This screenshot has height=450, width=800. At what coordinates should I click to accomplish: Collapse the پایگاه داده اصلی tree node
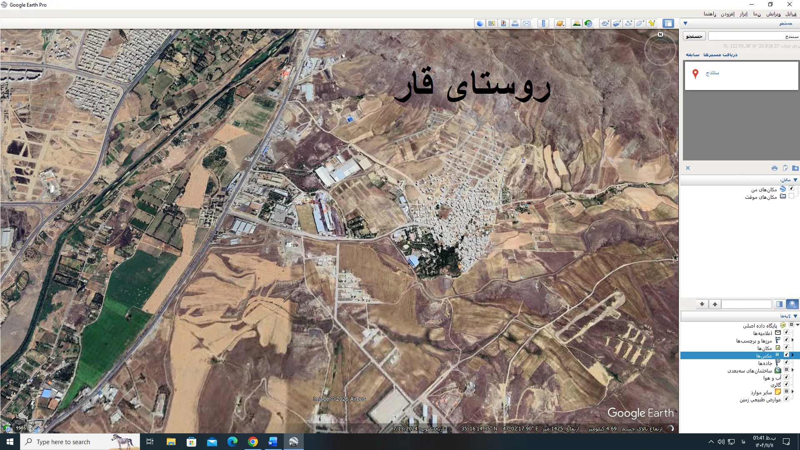[797, 325]
